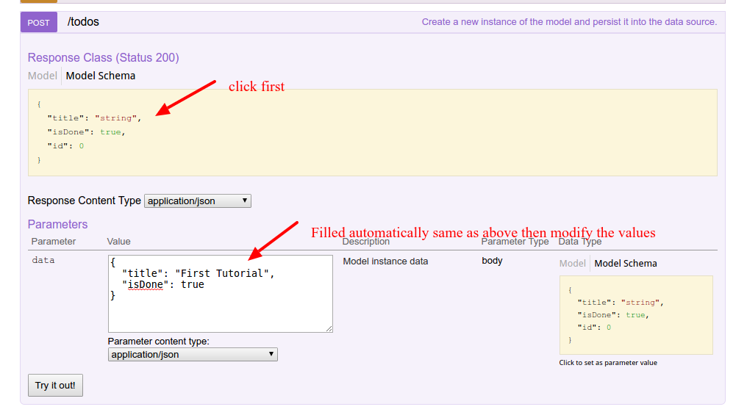Switch to Model tab under Response Class
This screenshot has height=415, width=747.
pos(43,76)
